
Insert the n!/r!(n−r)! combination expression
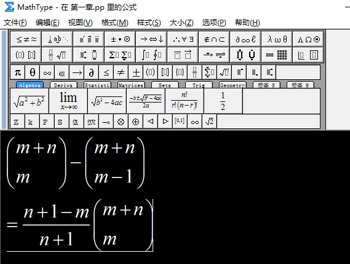[185, 101]
